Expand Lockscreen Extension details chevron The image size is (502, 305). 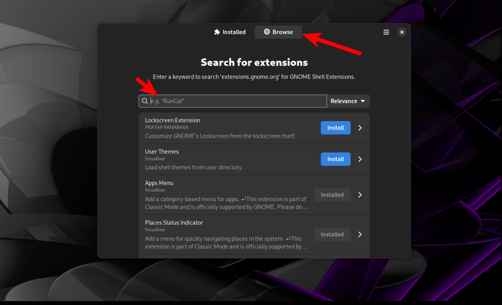pyautogui.click(x=360, y=127)
